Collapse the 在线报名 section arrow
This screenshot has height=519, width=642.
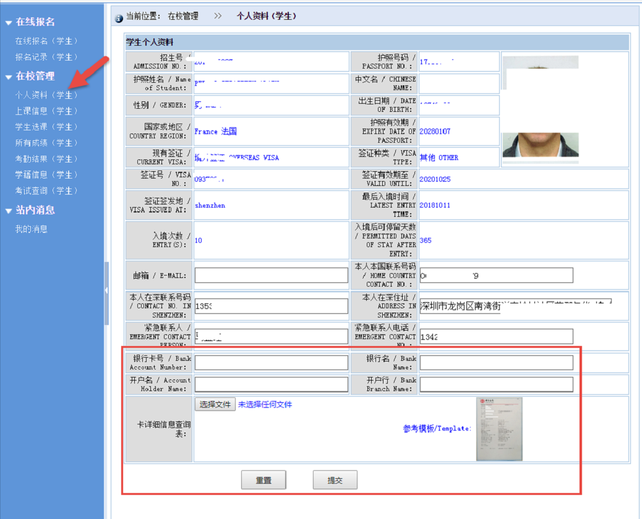[x=9, y=23]
